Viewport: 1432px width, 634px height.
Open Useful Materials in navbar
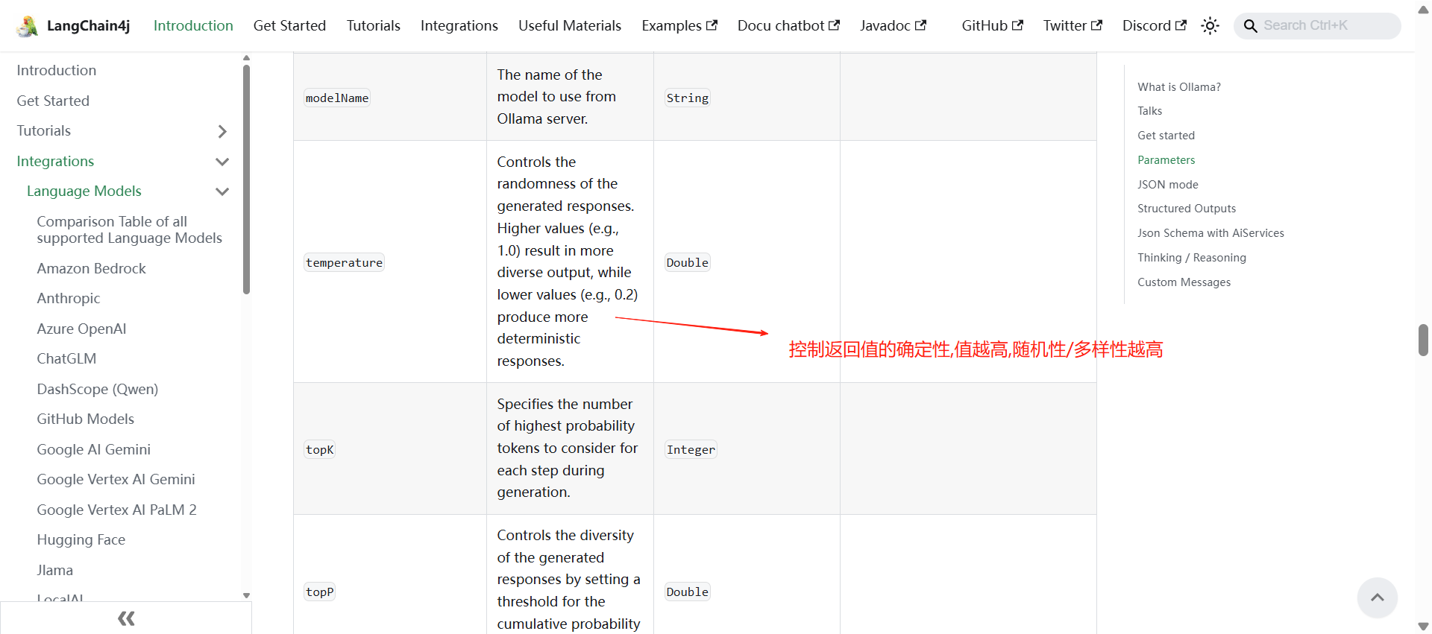570,26
